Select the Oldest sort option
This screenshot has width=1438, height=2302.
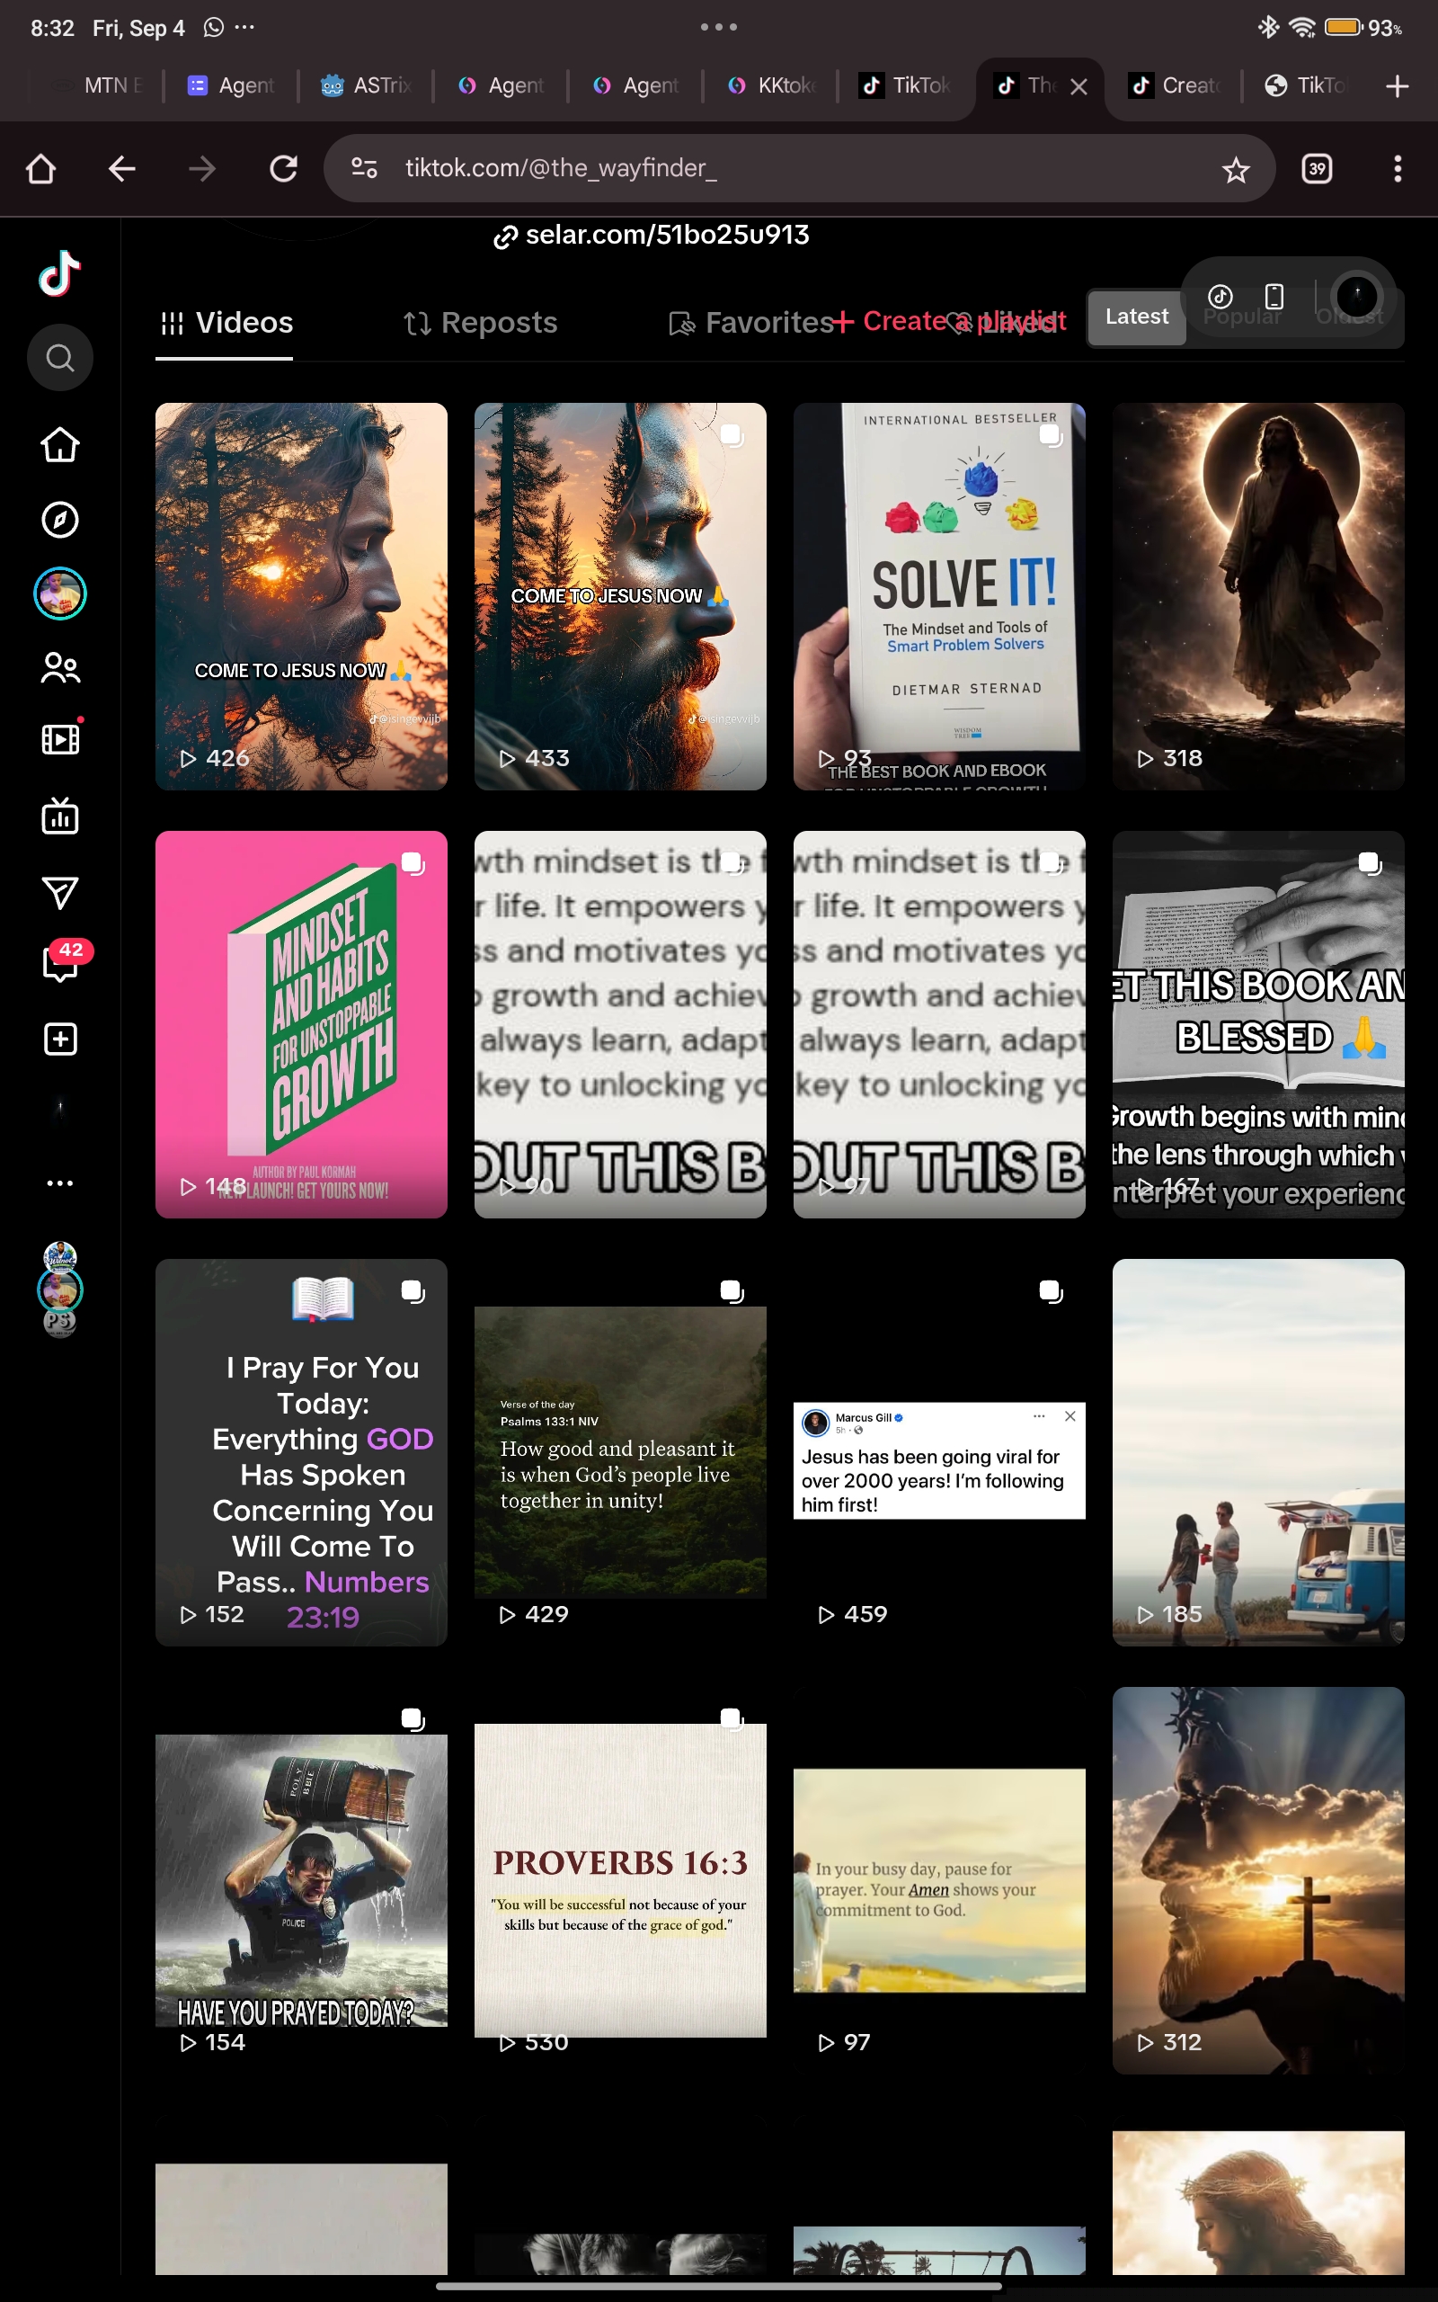(1349, 317)
